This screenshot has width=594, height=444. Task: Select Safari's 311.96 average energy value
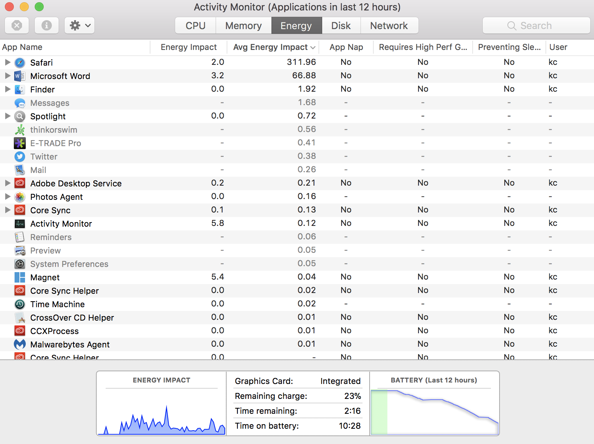pos(301,62)
